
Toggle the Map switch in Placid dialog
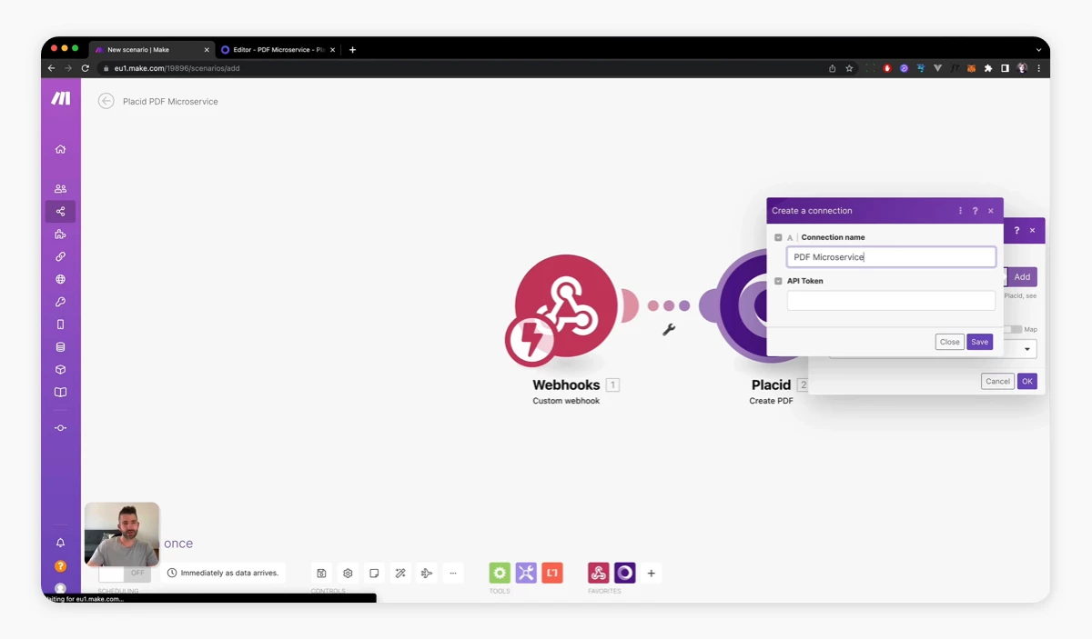[1013, 329]
